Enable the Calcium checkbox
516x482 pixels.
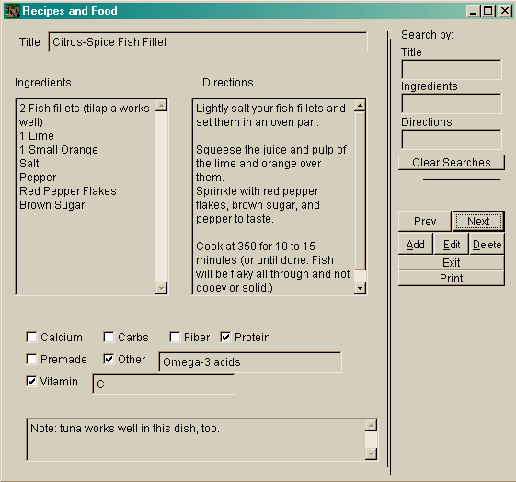click(x=31, y=337)
